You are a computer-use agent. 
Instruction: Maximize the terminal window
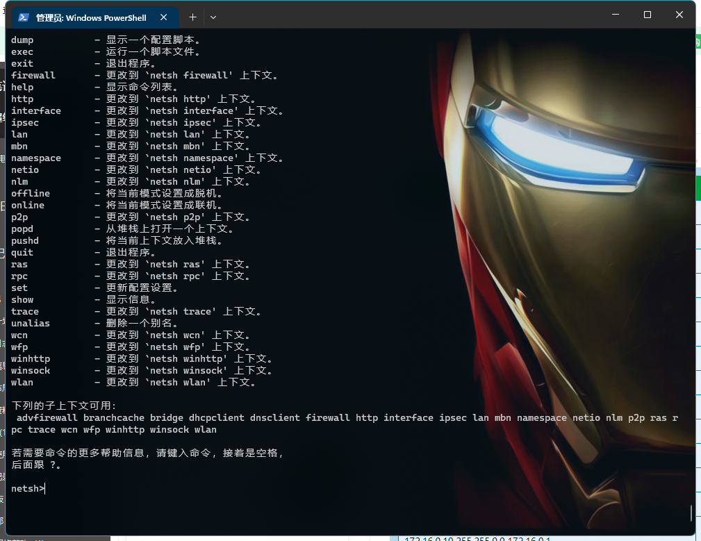point(646,14)
